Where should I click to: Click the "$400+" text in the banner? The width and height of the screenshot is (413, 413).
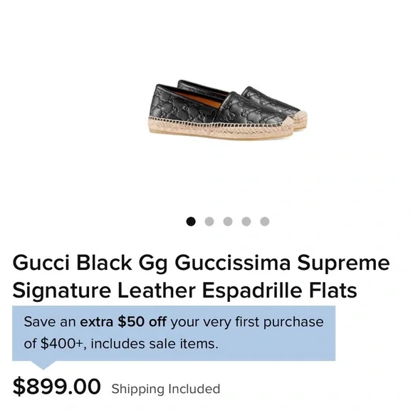tap(62, 344)
